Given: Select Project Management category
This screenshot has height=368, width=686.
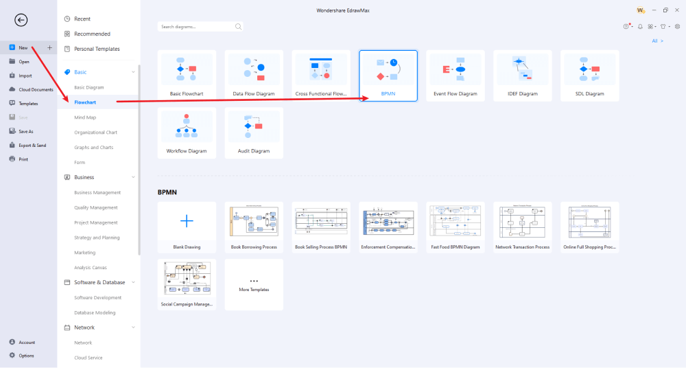Looking at the screenshot, I should [96, 222].
